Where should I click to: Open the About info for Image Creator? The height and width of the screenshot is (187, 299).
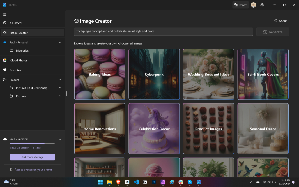coord(280,21)
